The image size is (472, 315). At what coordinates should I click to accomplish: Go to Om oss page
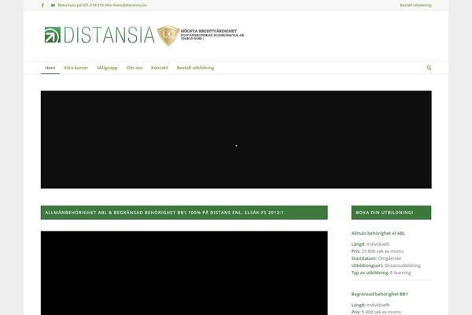pos(135,68)
